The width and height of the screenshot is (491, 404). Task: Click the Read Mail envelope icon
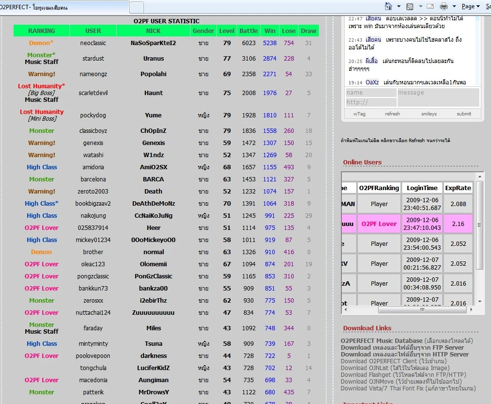[430, 6]
